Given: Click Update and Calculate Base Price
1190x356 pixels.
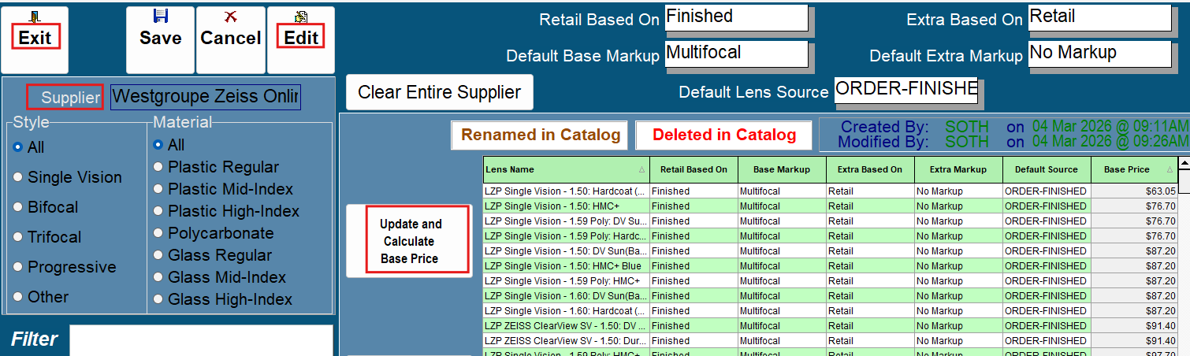Looking at the screenshot, I should [410, 241].
